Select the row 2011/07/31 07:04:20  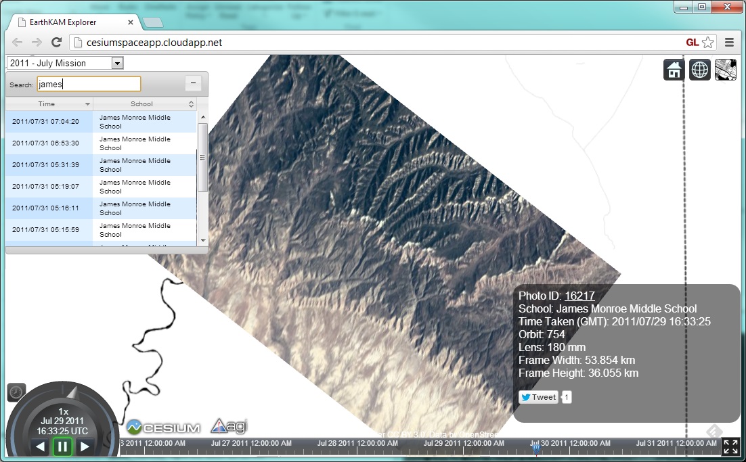click(101, 122)
